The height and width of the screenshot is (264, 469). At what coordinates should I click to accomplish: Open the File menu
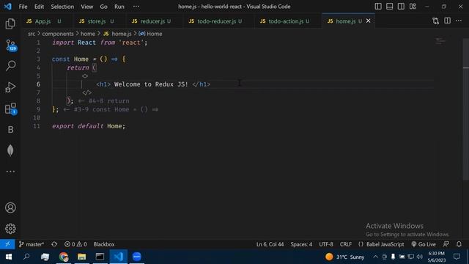[x=23, y=7]
